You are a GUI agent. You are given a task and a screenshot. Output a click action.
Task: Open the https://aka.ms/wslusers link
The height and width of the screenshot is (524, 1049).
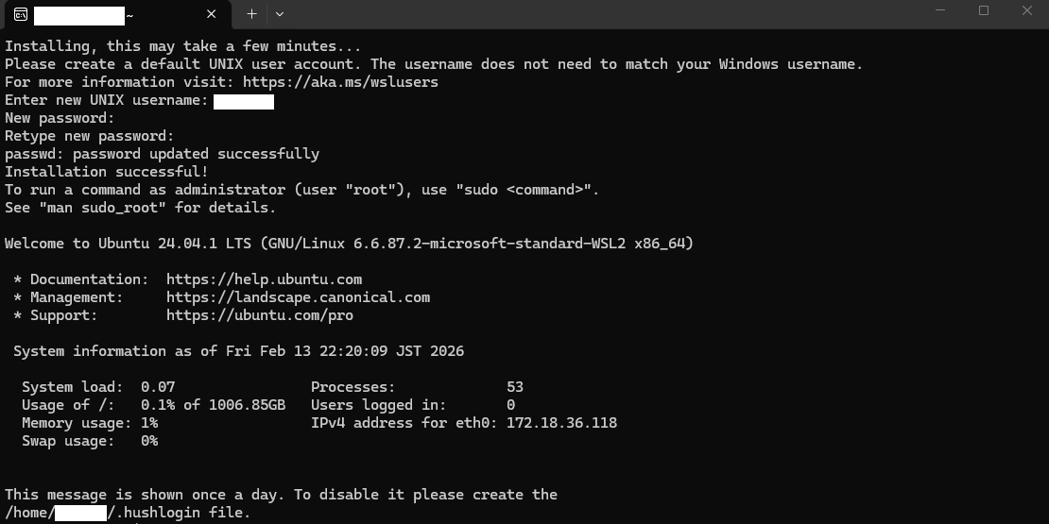click(x=340, y=82)
